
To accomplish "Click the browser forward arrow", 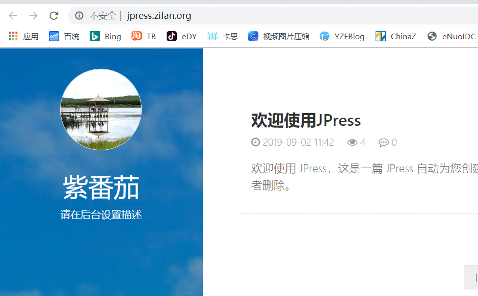I will click(33, 16).
